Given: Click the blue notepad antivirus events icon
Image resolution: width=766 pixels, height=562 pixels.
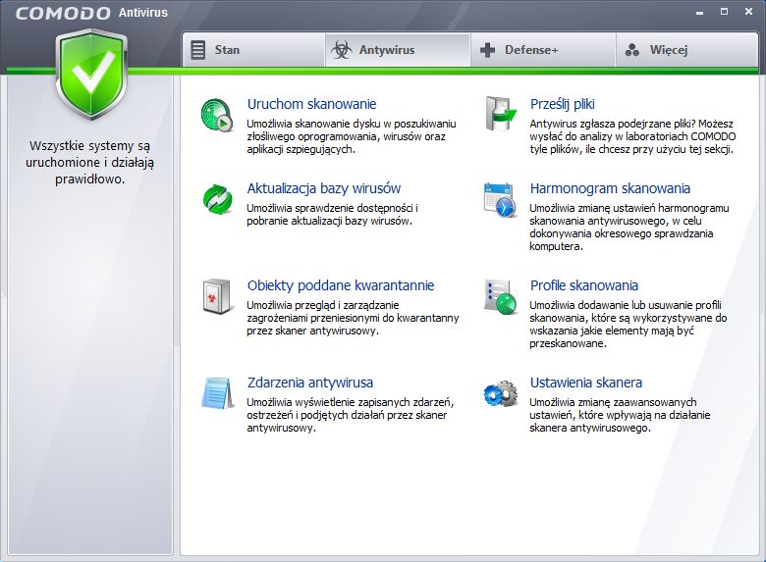Looking at the screenshot, I should tap(216, 392).
